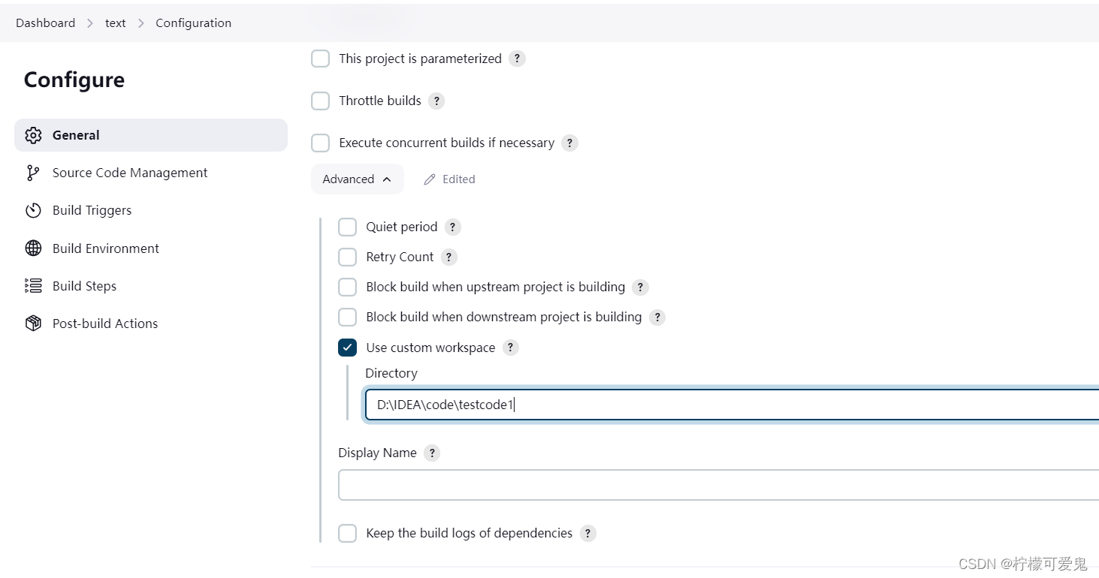Image resolution: width=1099 pixels, height=578 pixels.
Task: Go to Build Steps section
Action: (84, 286)
